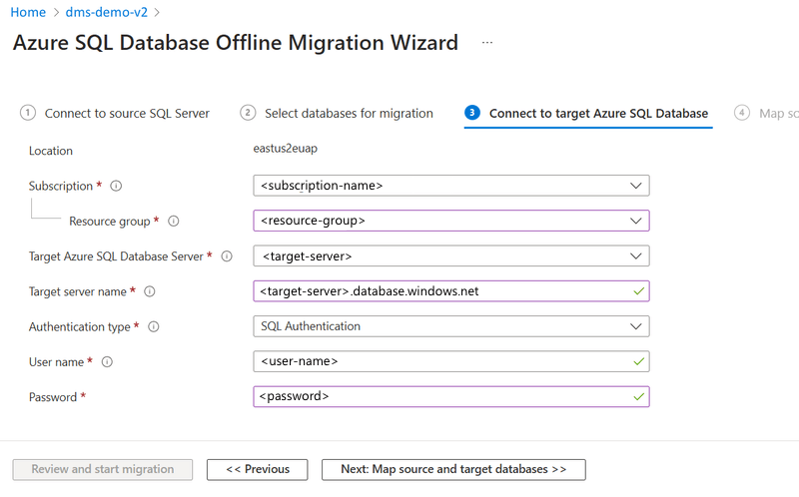Image resolution: width=799 pixels, height=497 pixels.
Task: Switch to Select databases for migration tab
Action: point(349,114)
